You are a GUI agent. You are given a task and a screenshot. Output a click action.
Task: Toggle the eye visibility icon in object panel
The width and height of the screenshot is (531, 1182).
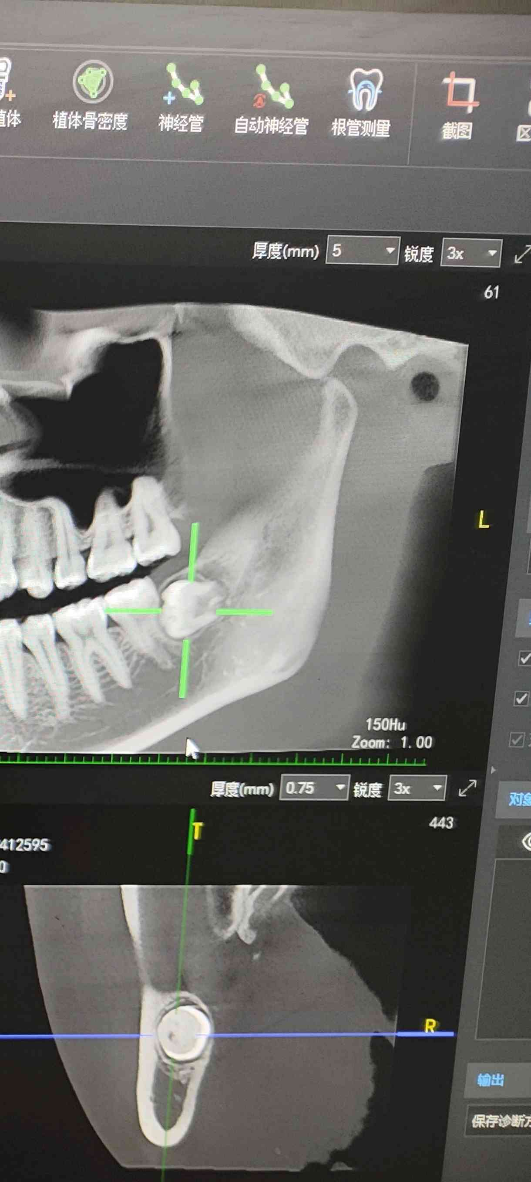click(526, 842)
